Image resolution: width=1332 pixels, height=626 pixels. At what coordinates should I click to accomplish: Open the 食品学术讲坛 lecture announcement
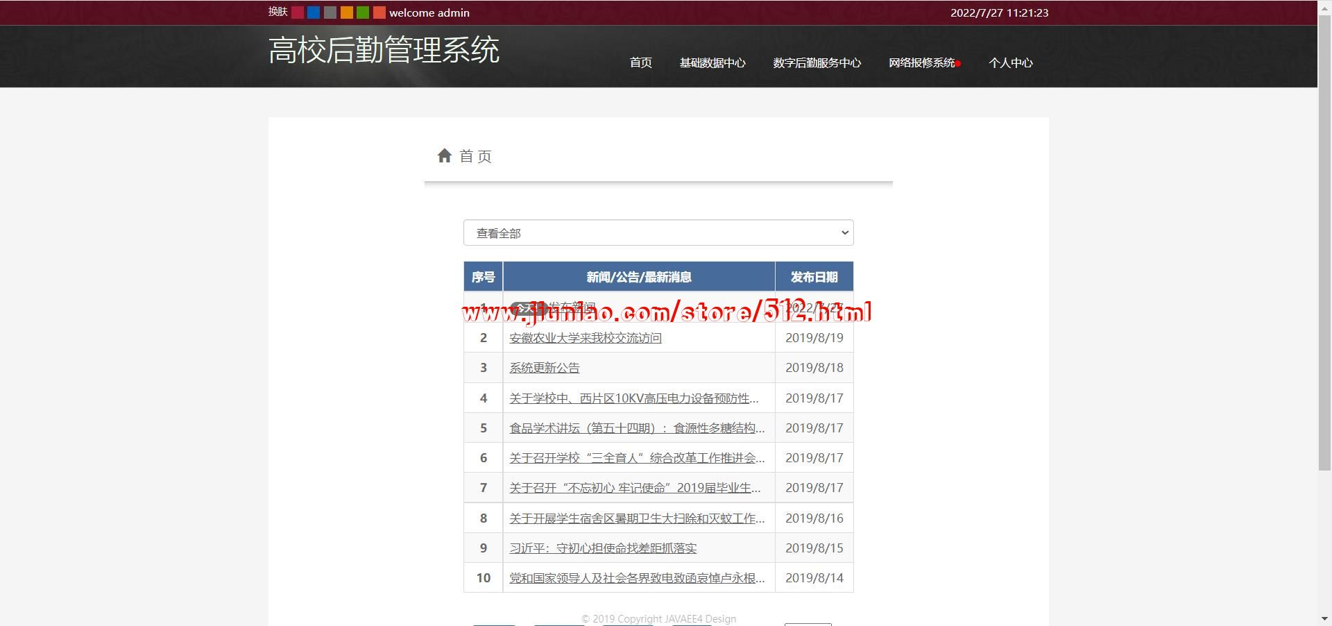tap(636, 428)
